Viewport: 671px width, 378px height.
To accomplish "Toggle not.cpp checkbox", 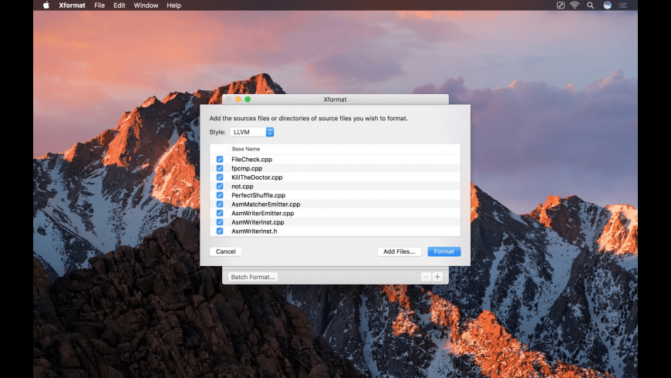I will pyautogui.click(x=220, y=186).
